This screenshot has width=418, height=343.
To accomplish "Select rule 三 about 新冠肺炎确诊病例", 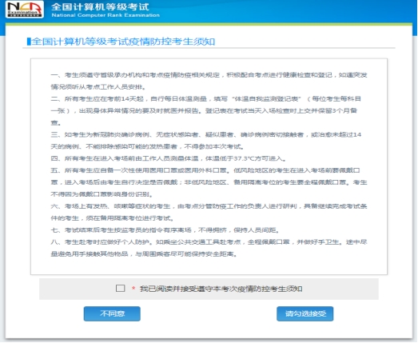I will (x=205, y=141).
